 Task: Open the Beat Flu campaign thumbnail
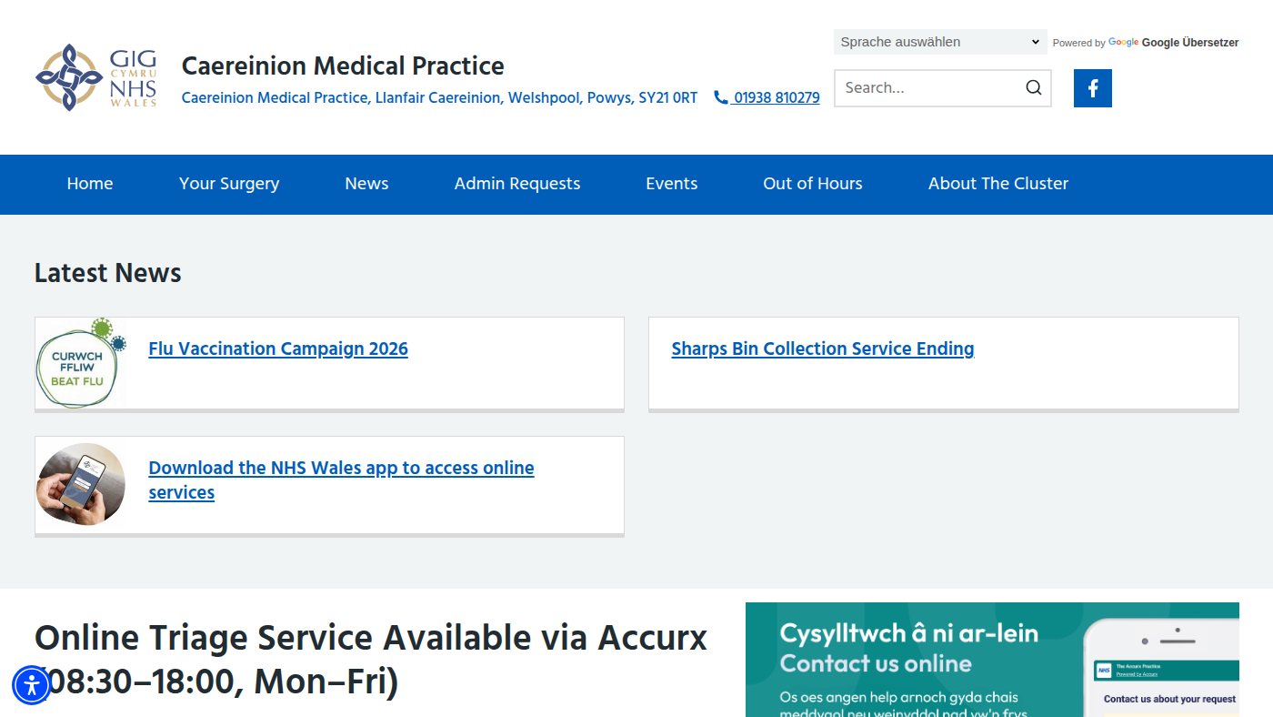click(x=81, y=363)
